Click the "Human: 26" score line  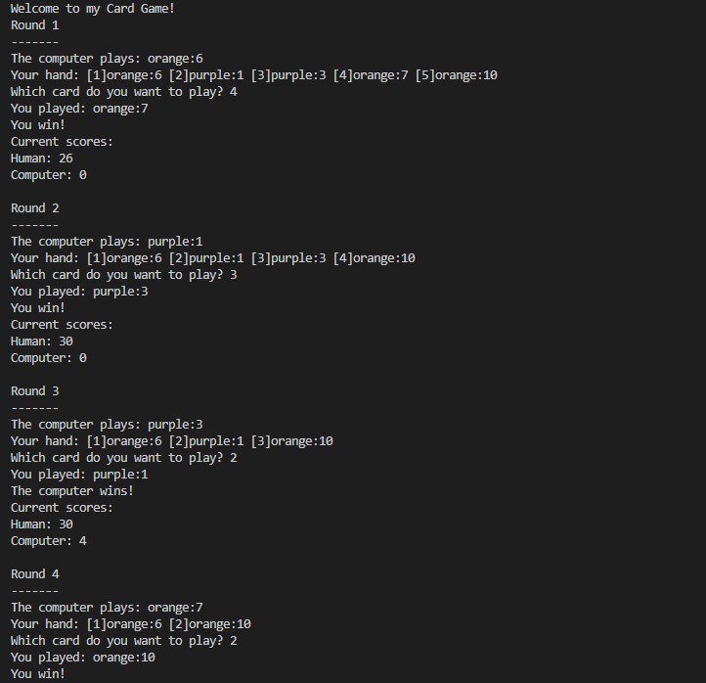tap(42, 159)
